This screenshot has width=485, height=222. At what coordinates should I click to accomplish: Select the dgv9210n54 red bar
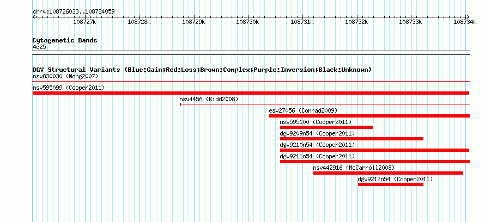[374, 150]
